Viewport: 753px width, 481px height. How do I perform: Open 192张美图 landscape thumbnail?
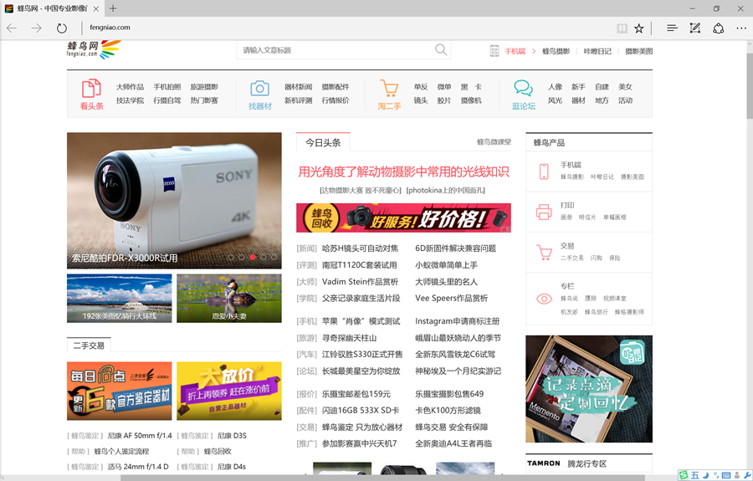pos(119,298)
